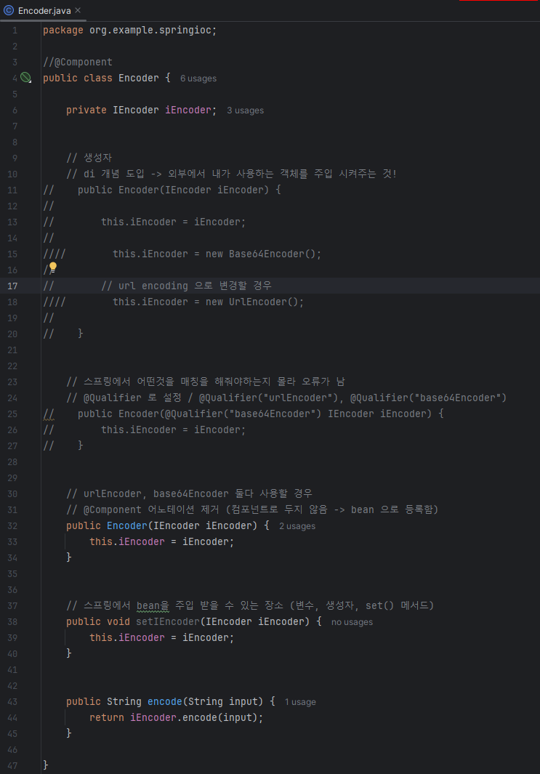This screenshot has height=774, width=540.
Task: Select the Encoder.java editor tab
Action: (42, 10)
